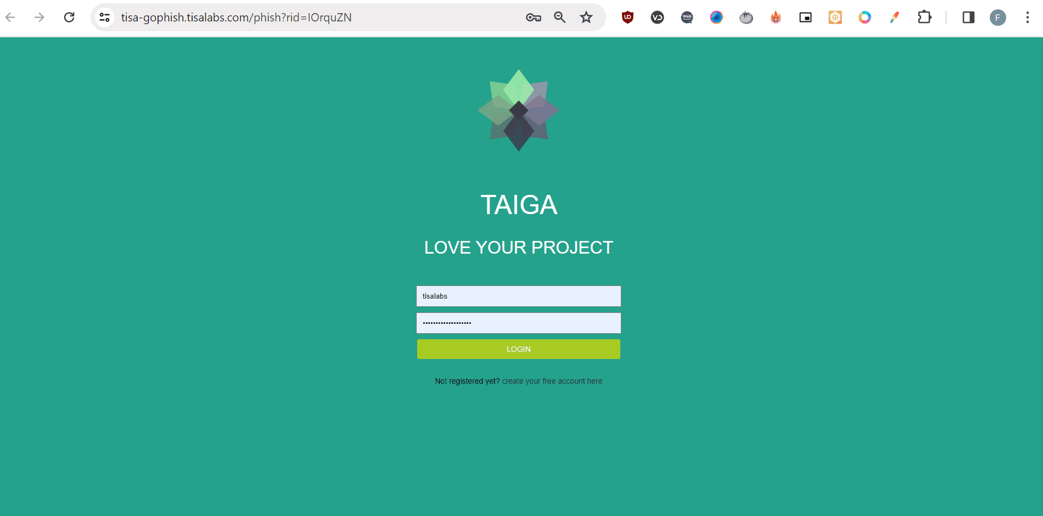This screenshot has height=516, width=1043.
Task: Bookmark this page with the star icon
Action: 586,18
